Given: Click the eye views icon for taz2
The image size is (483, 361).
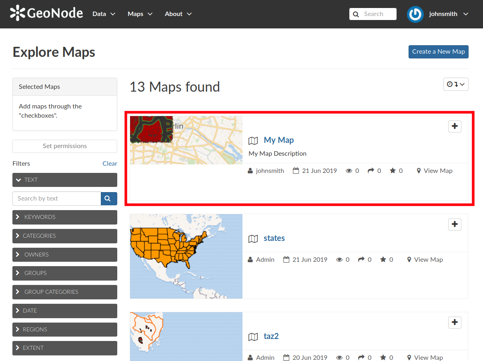Looking at the screenshot, I should (x=339, y=358).
